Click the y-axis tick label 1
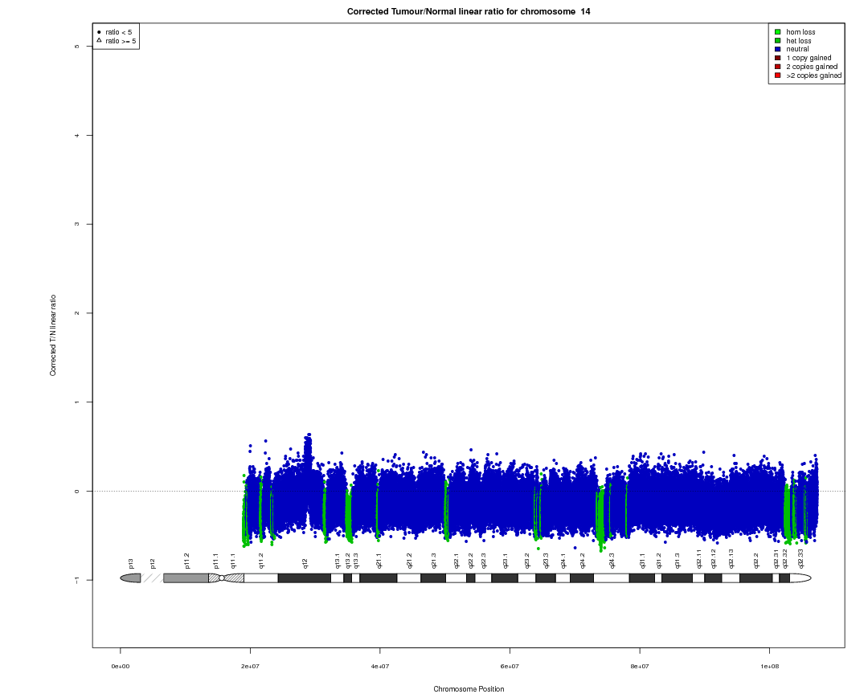 click(x=76, y=402)
